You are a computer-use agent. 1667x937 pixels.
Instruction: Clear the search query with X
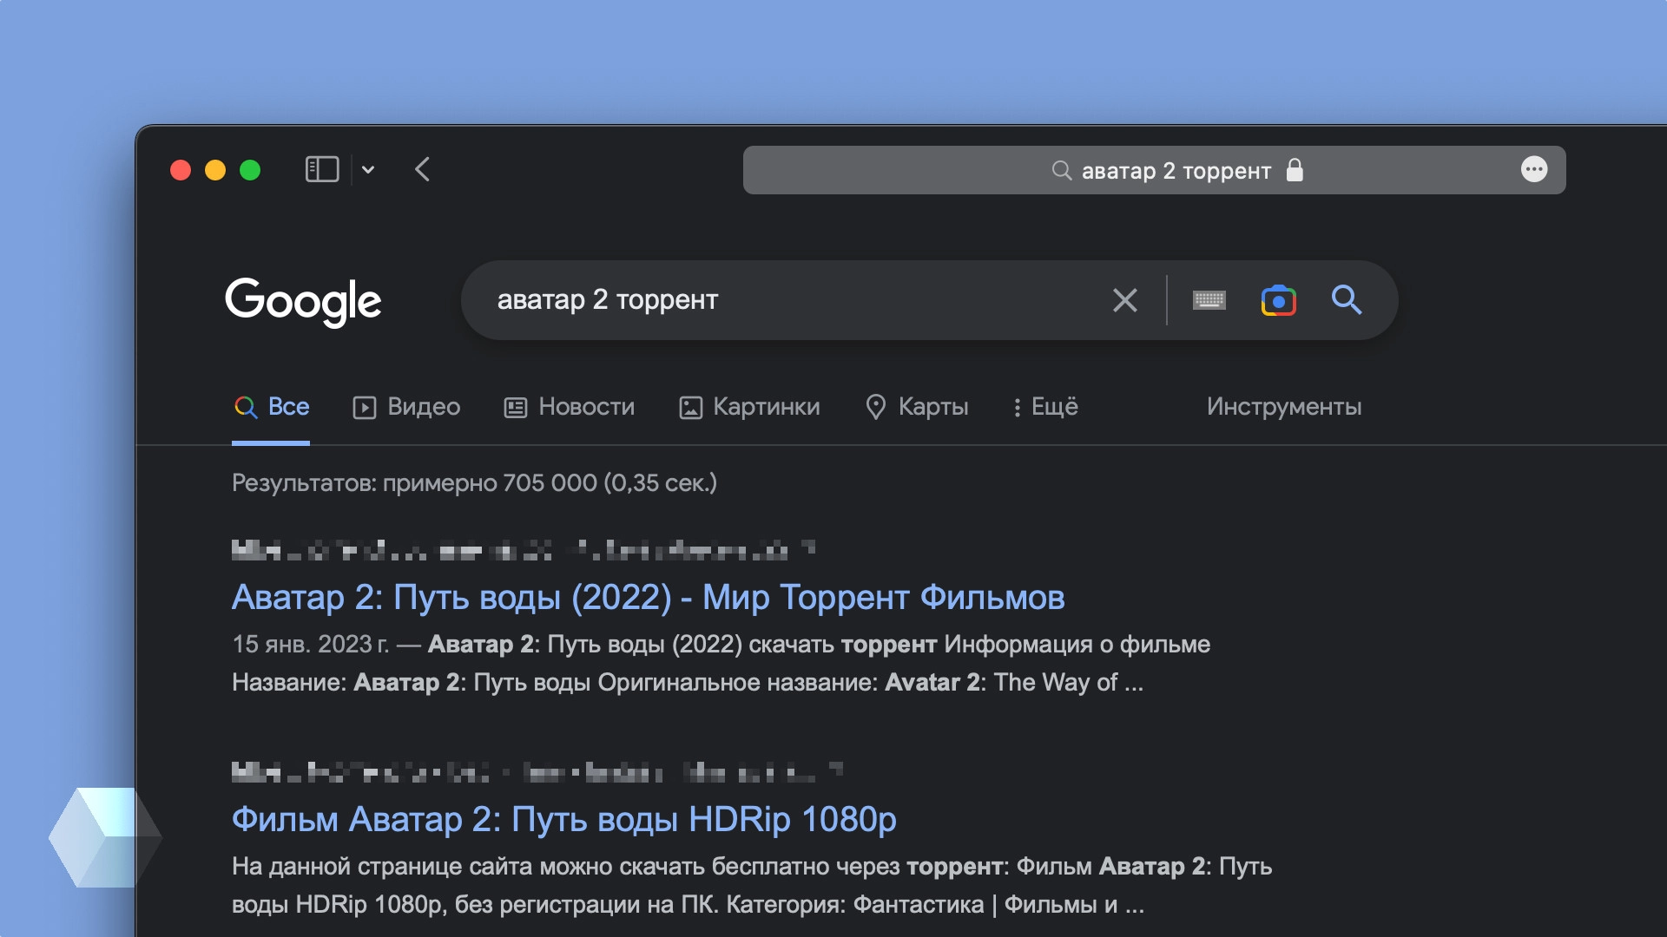(x=1125, y=300)
